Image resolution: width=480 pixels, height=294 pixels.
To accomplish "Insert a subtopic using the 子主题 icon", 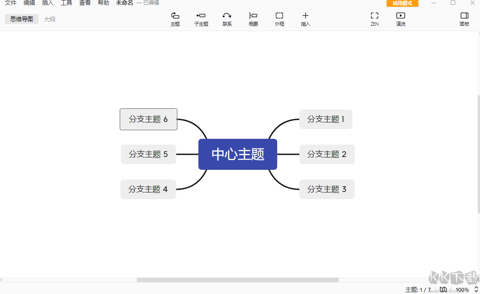I will pos(201,19).
